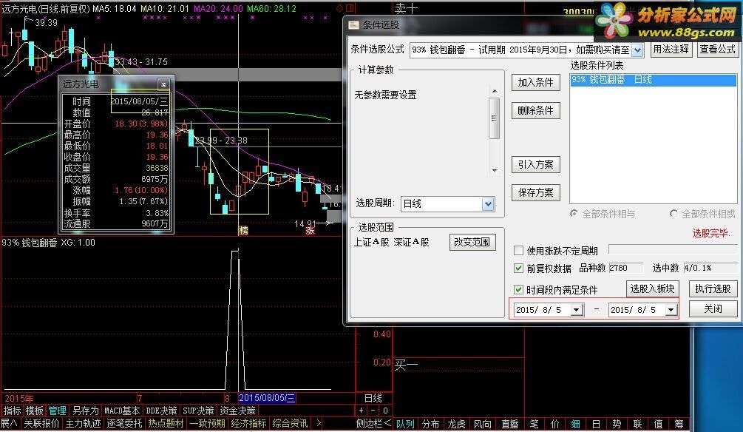Close the 远方光电 data info popup

point(163,84)
